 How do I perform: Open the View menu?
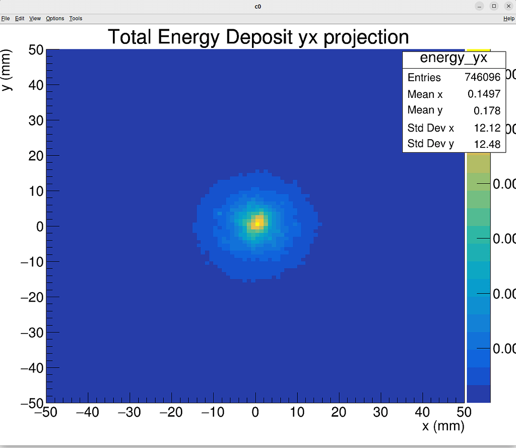click(34, 18)
